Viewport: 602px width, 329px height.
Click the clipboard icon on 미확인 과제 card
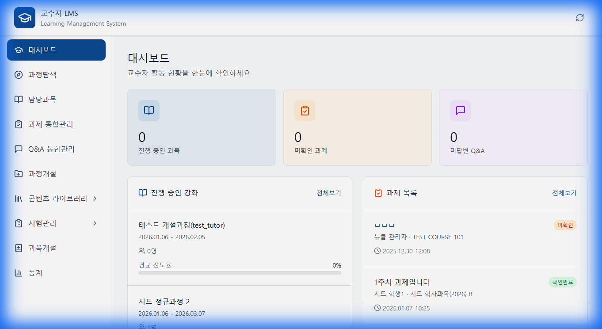[305, 110]
